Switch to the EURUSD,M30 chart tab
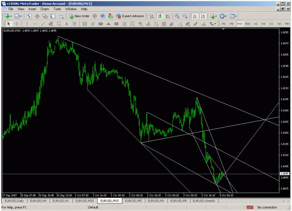 85,201
